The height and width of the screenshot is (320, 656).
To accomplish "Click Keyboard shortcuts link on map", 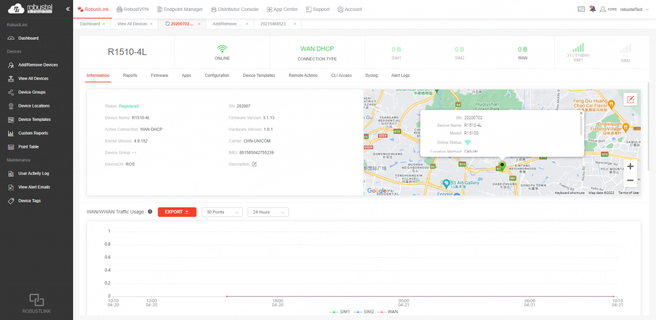I will point(570,193).
